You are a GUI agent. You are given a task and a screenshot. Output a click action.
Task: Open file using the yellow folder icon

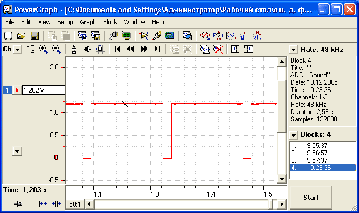pyautogui.click(x=22, y=36)
